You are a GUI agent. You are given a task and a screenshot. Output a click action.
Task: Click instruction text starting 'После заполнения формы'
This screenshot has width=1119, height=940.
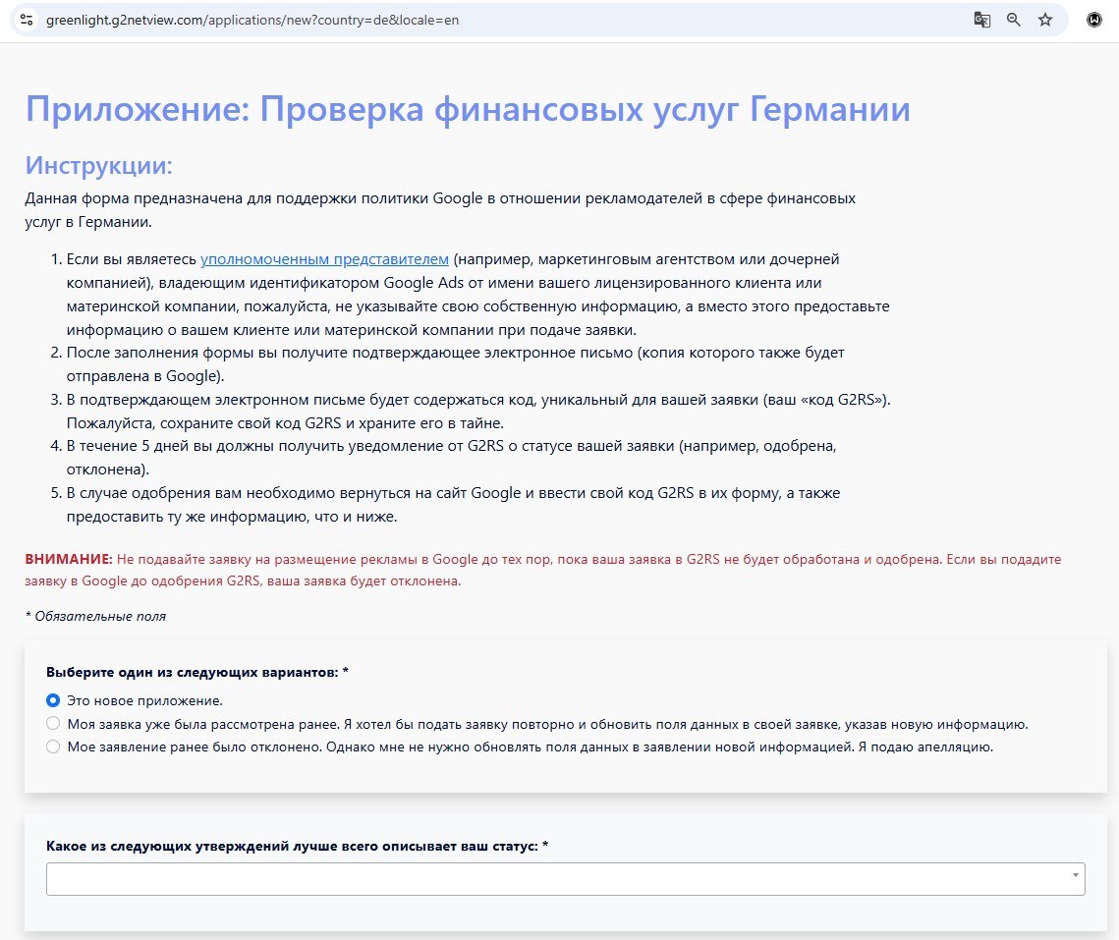click(x=455, y=364)
